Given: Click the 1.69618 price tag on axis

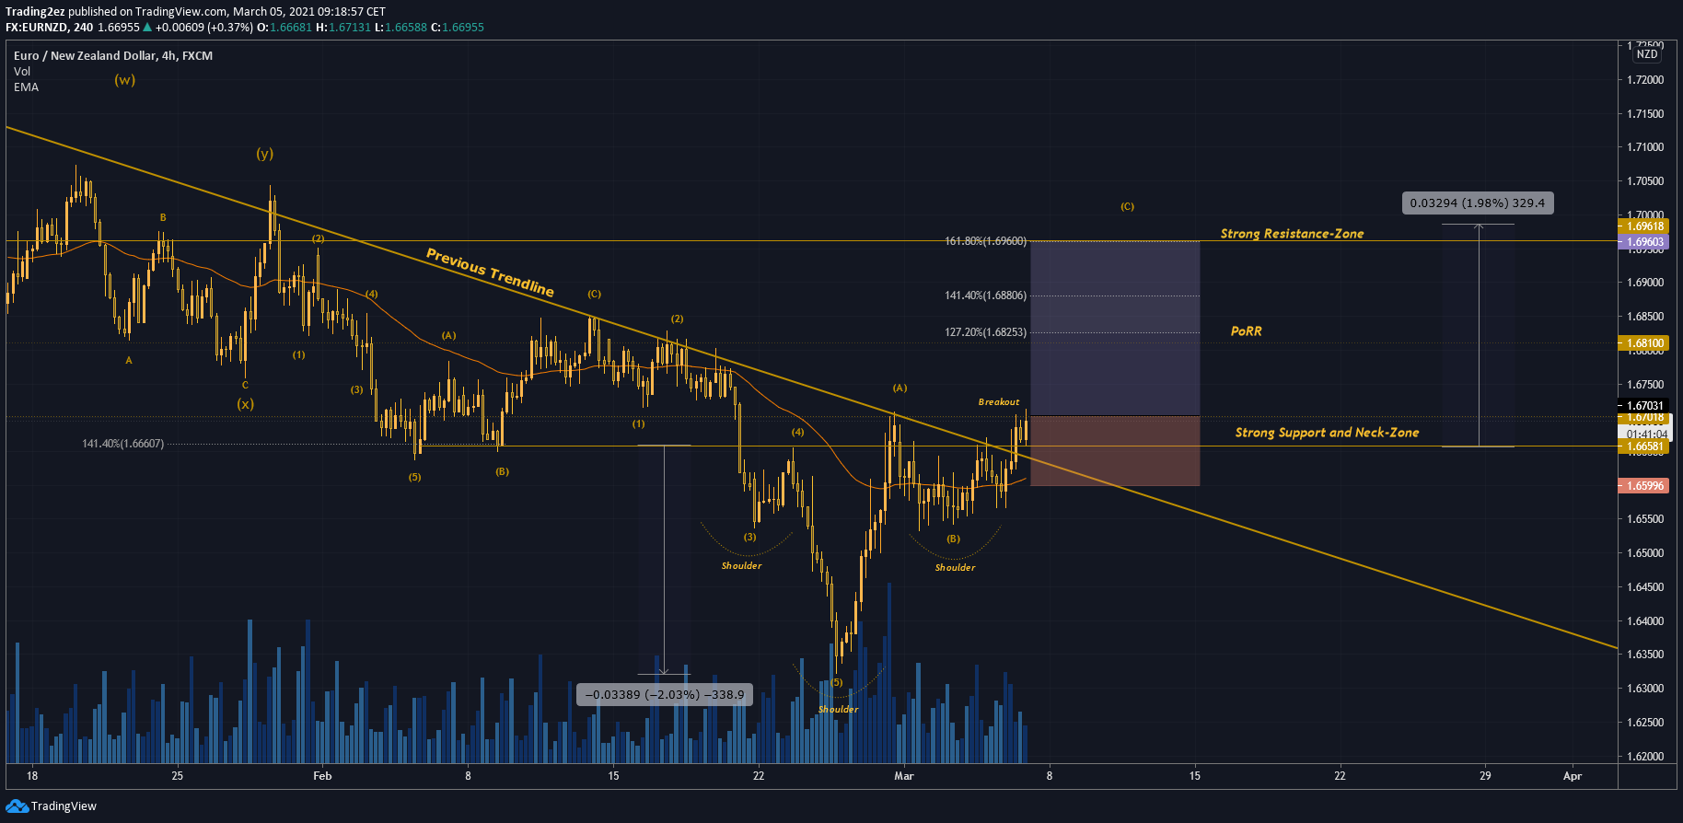Looking at the screenshot, I should point(1643,226).
